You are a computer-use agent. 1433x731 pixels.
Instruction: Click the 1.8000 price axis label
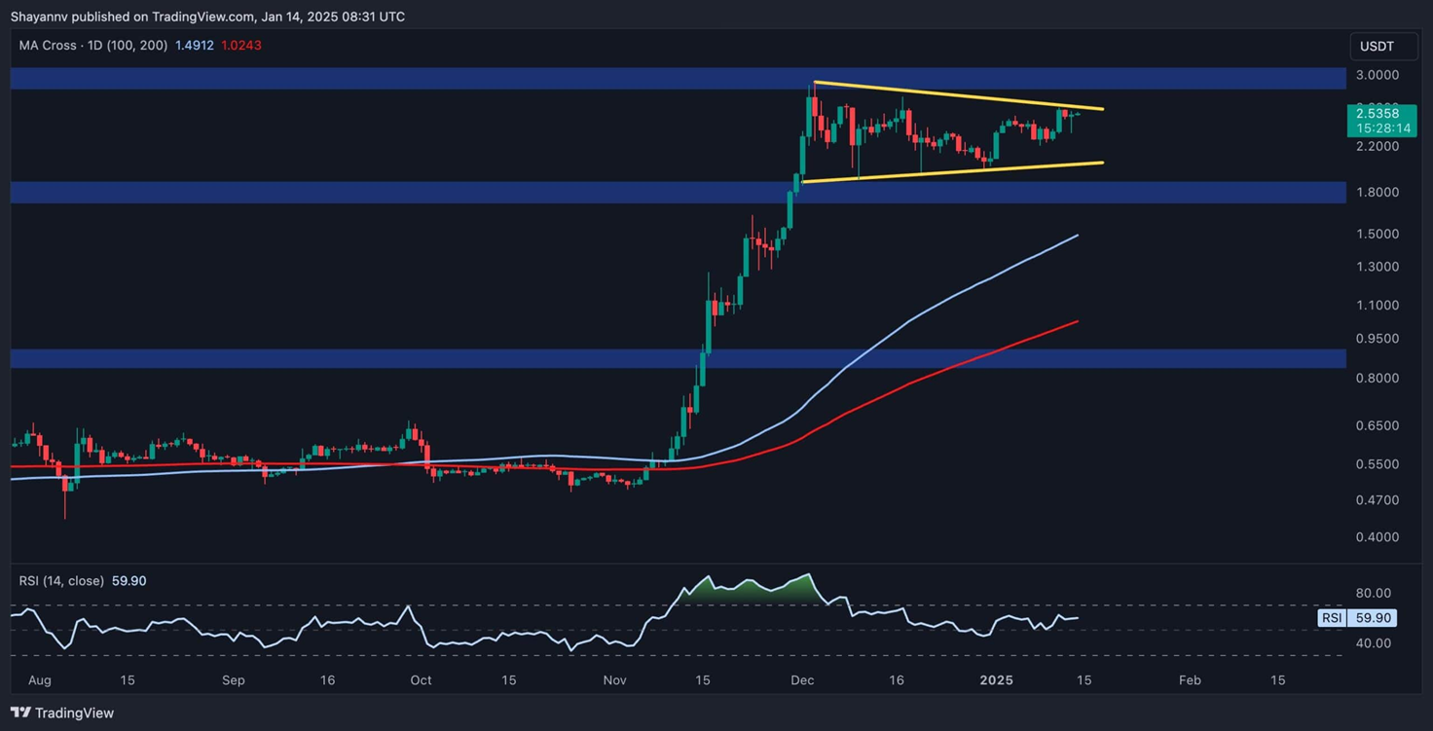click(x=1378, y=192)
